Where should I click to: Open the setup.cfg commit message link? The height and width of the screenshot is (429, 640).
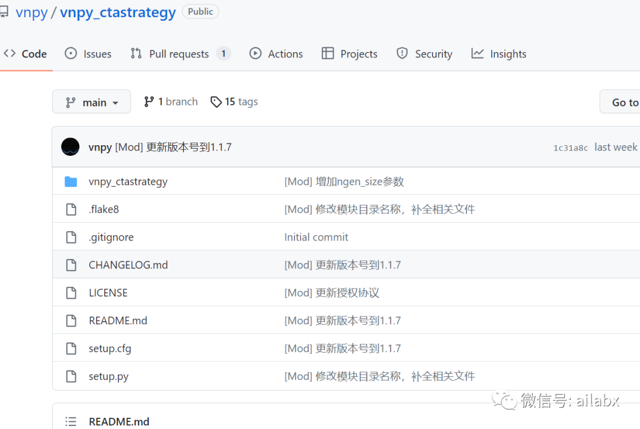click(x=343, y=348)
